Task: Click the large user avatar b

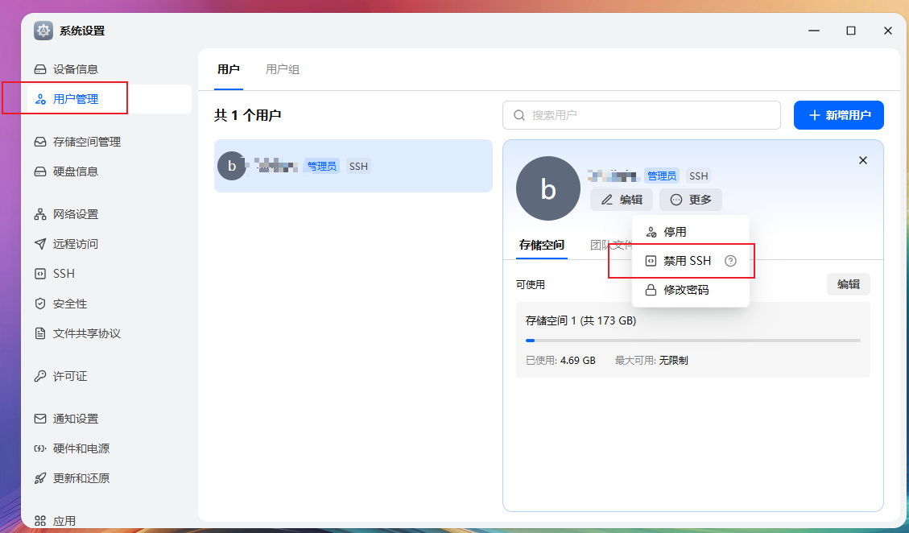Action: pos(547,188)
